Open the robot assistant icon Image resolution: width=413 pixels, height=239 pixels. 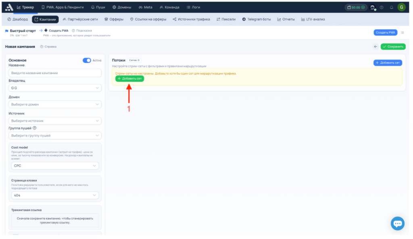point(372,7)
